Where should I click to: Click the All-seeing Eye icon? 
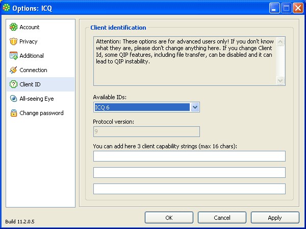click(13, 99)
